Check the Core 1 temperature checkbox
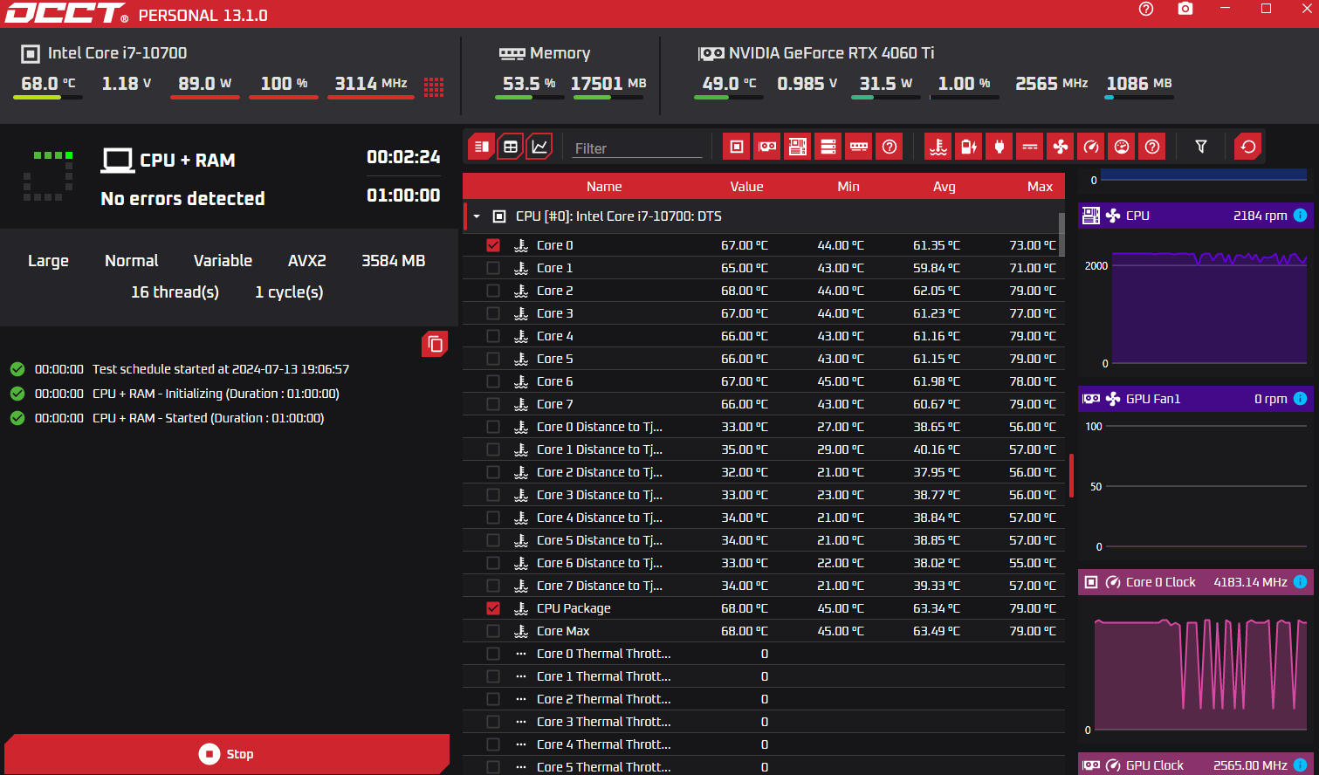1319x775 pixels. point(493,268)
